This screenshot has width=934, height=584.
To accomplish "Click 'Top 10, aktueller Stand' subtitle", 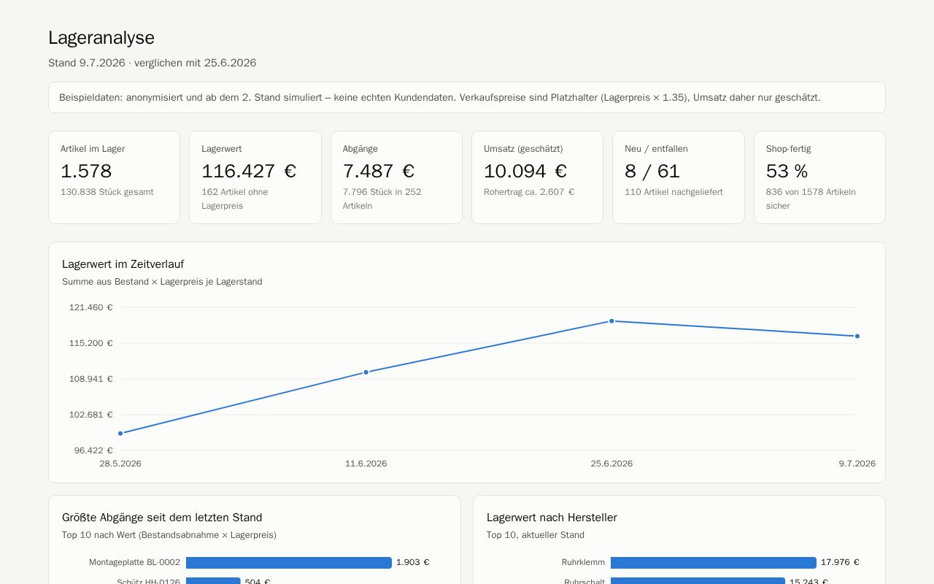I will [x=536, y=535].
